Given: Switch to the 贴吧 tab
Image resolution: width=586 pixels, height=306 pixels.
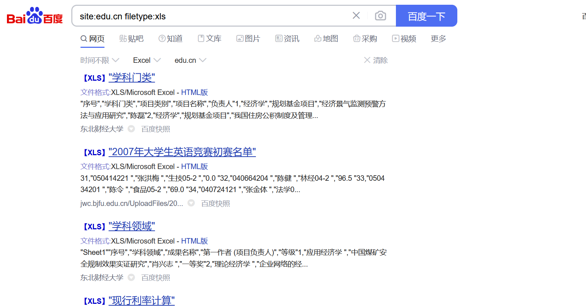Looking at the screenshot, I should tap(131, 39).
